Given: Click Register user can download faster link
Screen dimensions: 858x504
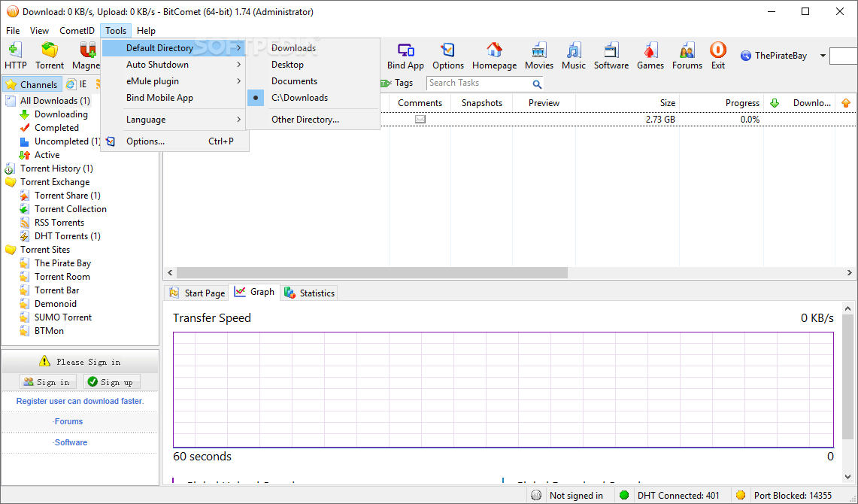Looking at the screenshot, I should [x=80, y=401].
